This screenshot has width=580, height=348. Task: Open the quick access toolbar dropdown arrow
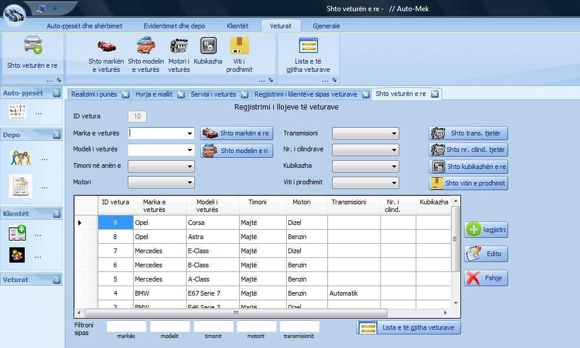55,8
